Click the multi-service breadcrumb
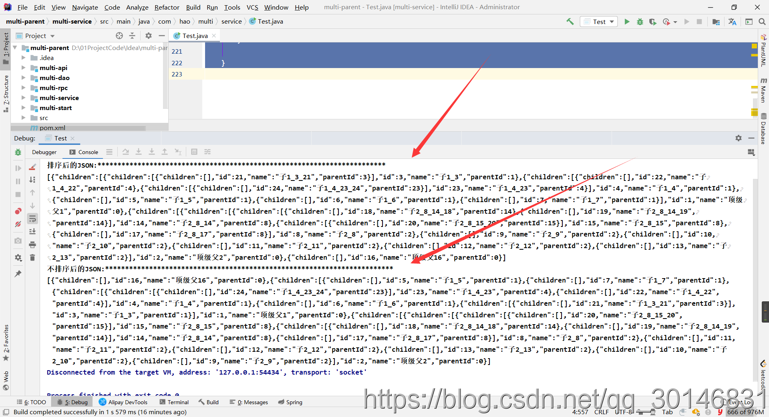This screenshot has width=769, height=417. (72, 22)
